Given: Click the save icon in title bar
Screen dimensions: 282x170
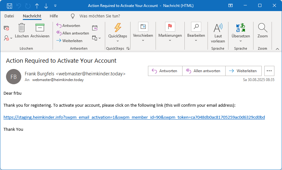Looking at the screenshot, I should 10,6.
